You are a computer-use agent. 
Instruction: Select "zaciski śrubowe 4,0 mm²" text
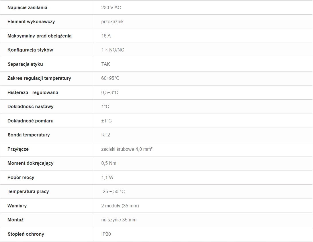(x=127, y=149)
